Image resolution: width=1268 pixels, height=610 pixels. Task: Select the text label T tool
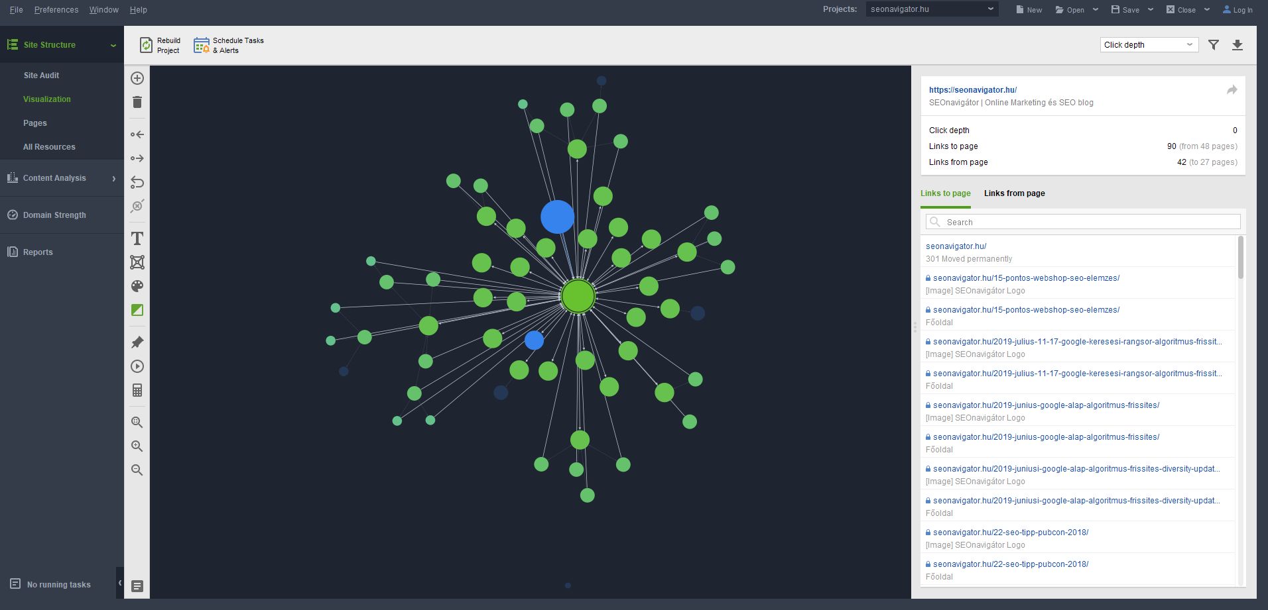coord(137,238)
